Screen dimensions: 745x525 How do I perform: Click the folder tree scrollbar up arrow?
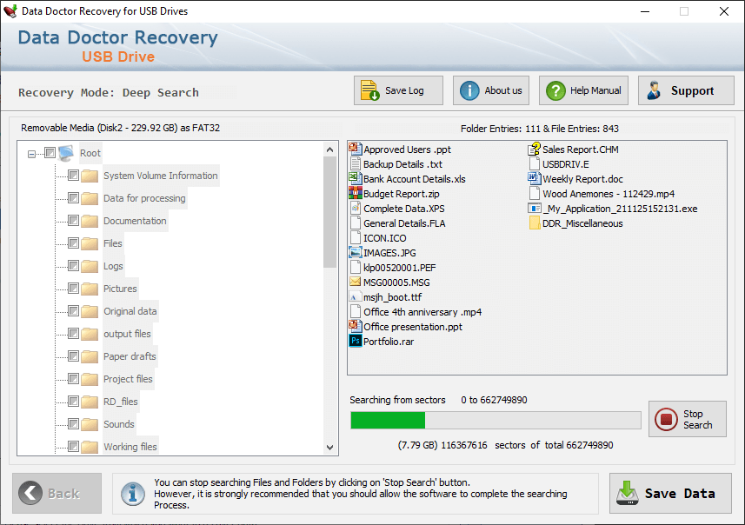click(x=329, y=150)
